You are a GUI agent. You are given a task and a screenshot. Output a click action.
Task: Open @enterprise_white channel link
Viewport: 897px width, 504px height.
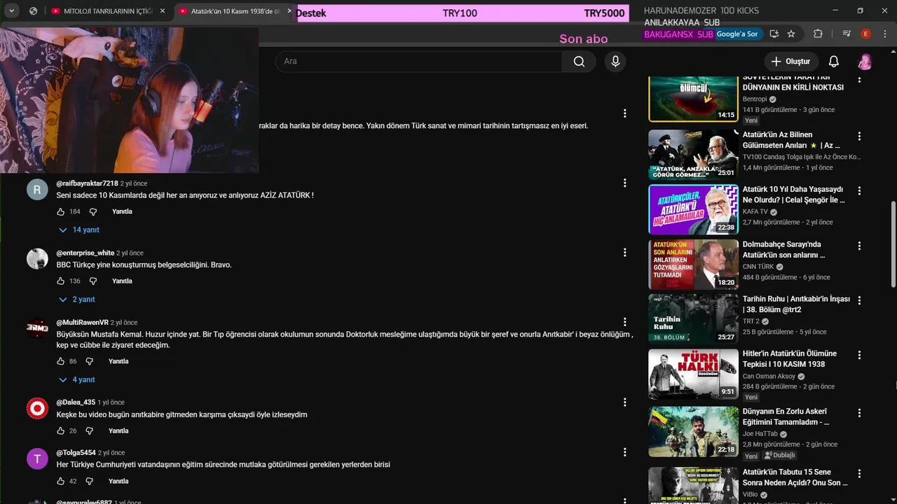pos(85,253)
